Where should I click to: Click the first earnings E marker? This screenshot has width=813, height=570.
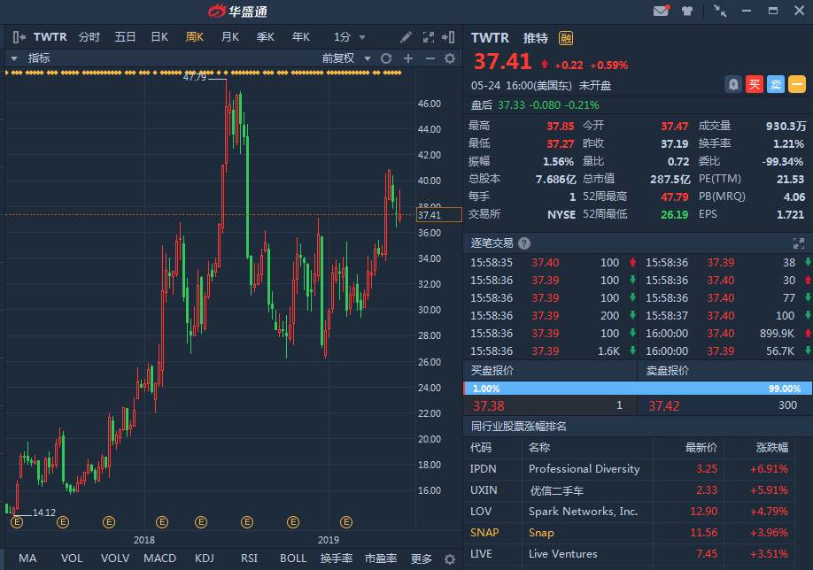(17, 522)
